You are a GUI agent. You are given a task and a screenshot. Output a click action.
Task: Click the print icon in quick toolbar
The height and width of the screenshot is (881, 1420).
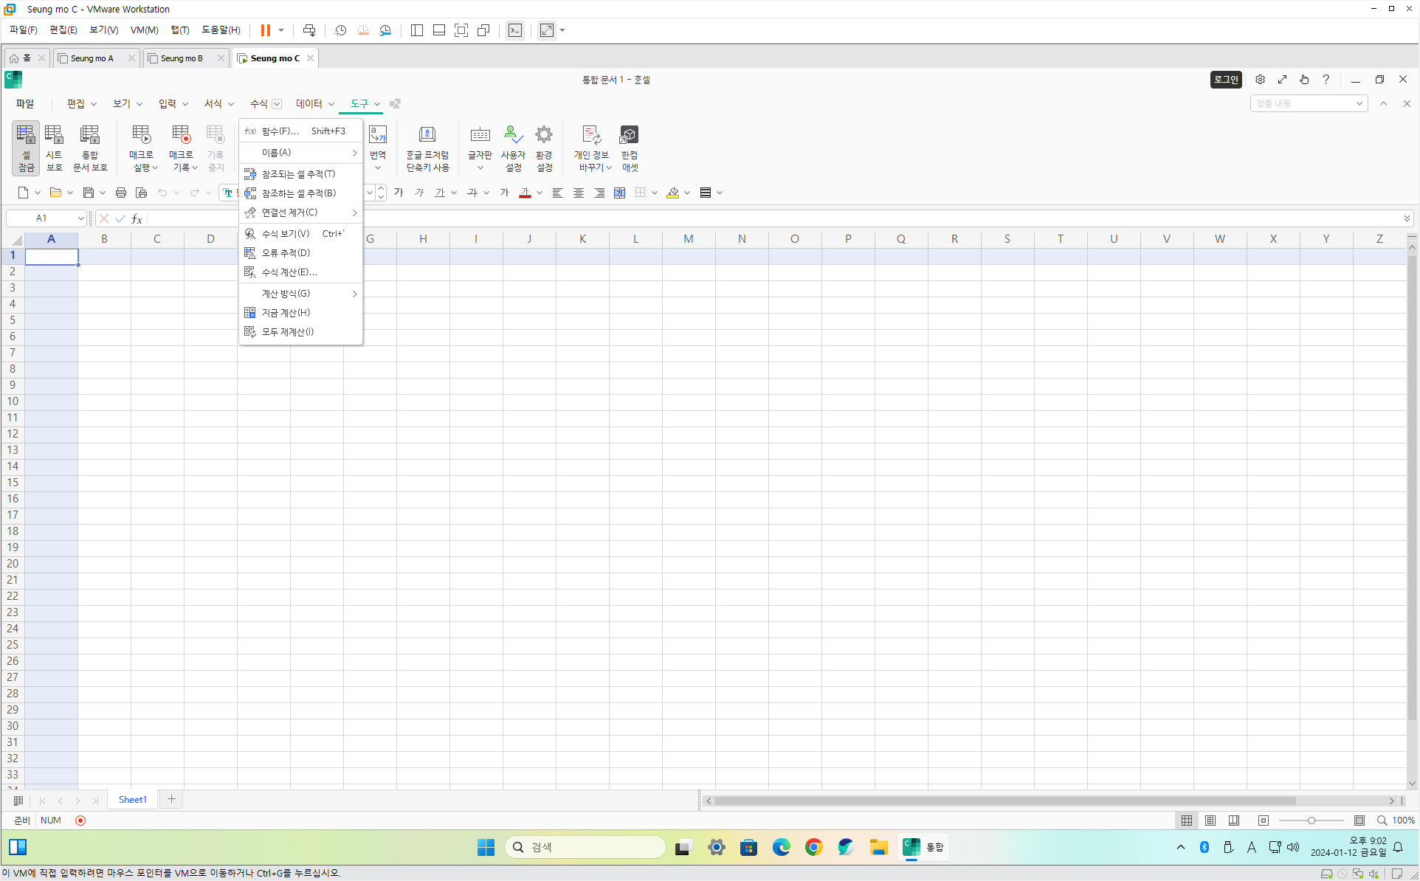[x=121, y=193]
